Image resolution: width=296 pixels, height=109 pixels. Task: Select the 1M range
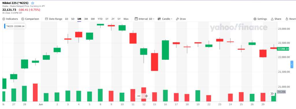click(79, 19)
